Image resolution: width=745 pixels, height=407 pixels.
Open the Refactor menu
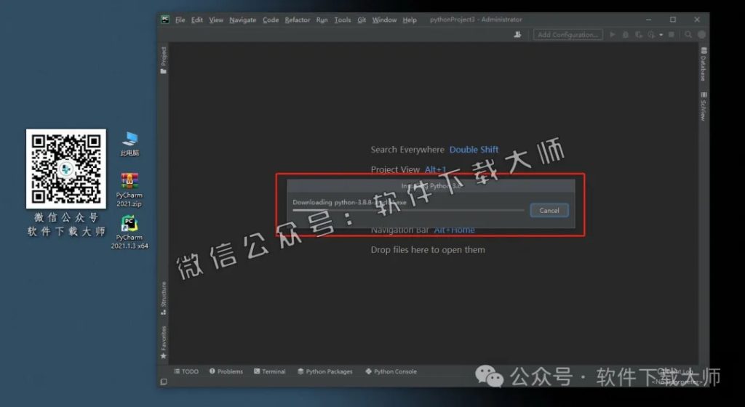[x=297, y=20]
